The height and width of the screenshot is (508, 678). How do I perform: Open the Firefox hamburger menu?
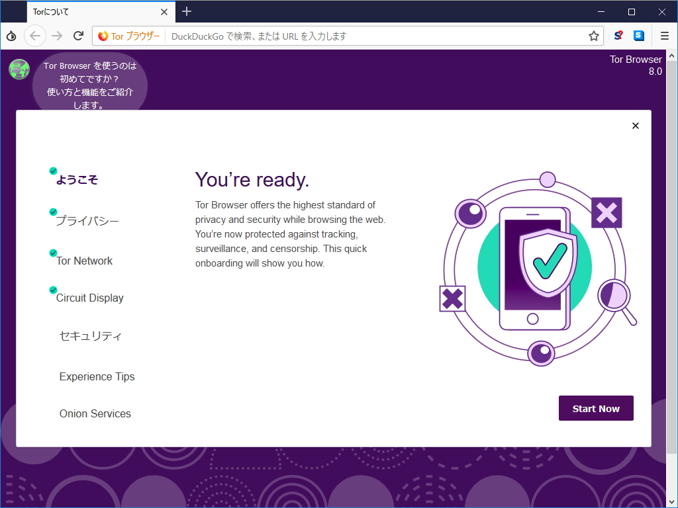(x=665, y=36)
